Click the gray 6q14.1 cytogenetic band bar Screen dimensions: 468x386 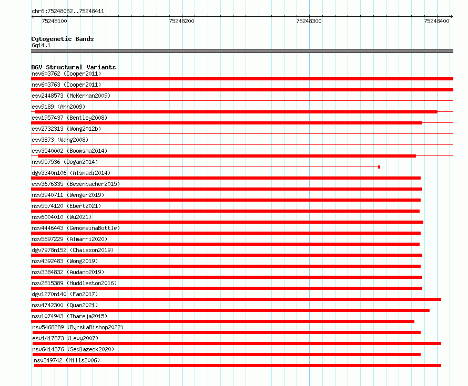(242, 51)
